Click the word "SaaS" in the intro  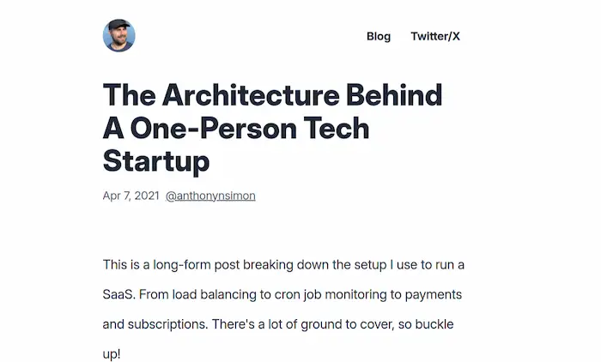[118, 294]
